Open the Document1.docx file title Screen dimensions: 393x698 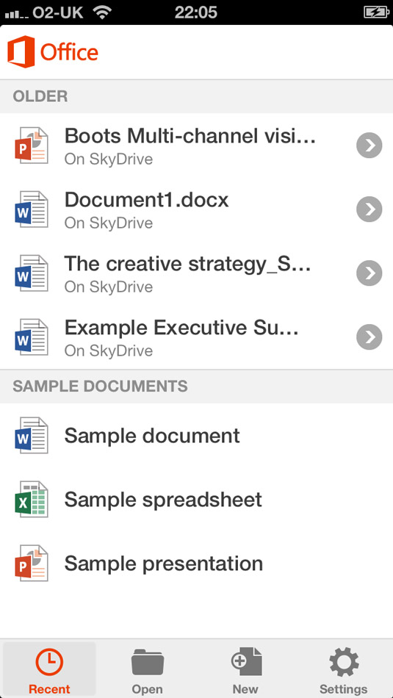coord(146,200)
